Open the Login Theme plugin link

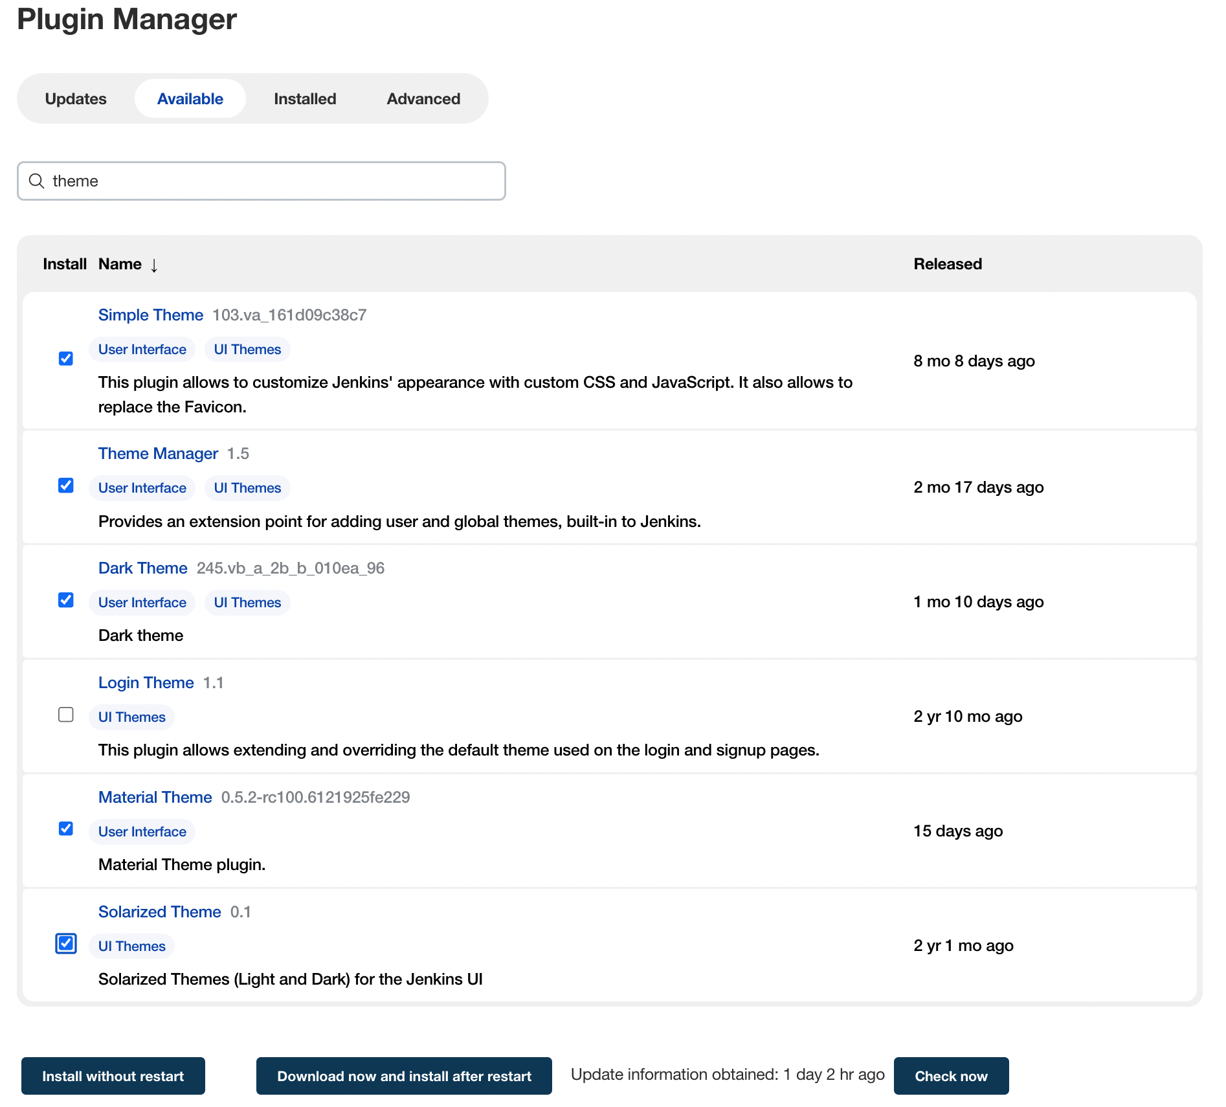coord(146,683)
